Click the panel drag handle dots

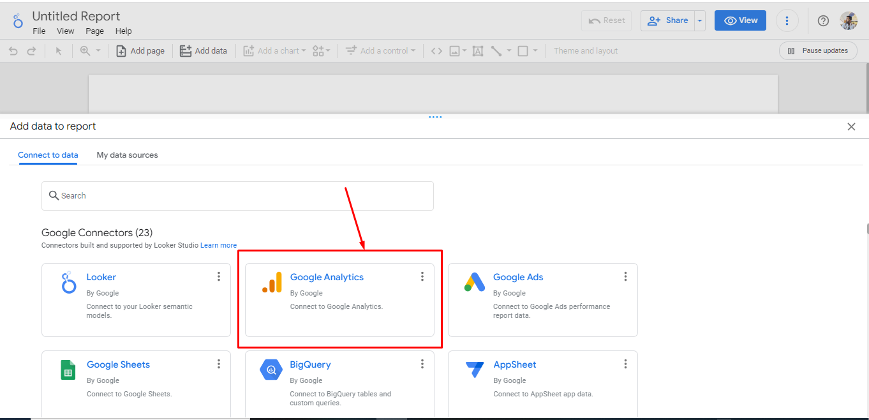pyautogui.click(x=435, y=117)
